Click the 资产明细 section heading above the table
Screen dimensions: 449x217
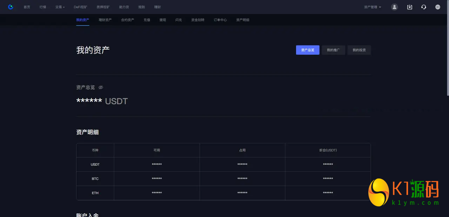[87, 132]
